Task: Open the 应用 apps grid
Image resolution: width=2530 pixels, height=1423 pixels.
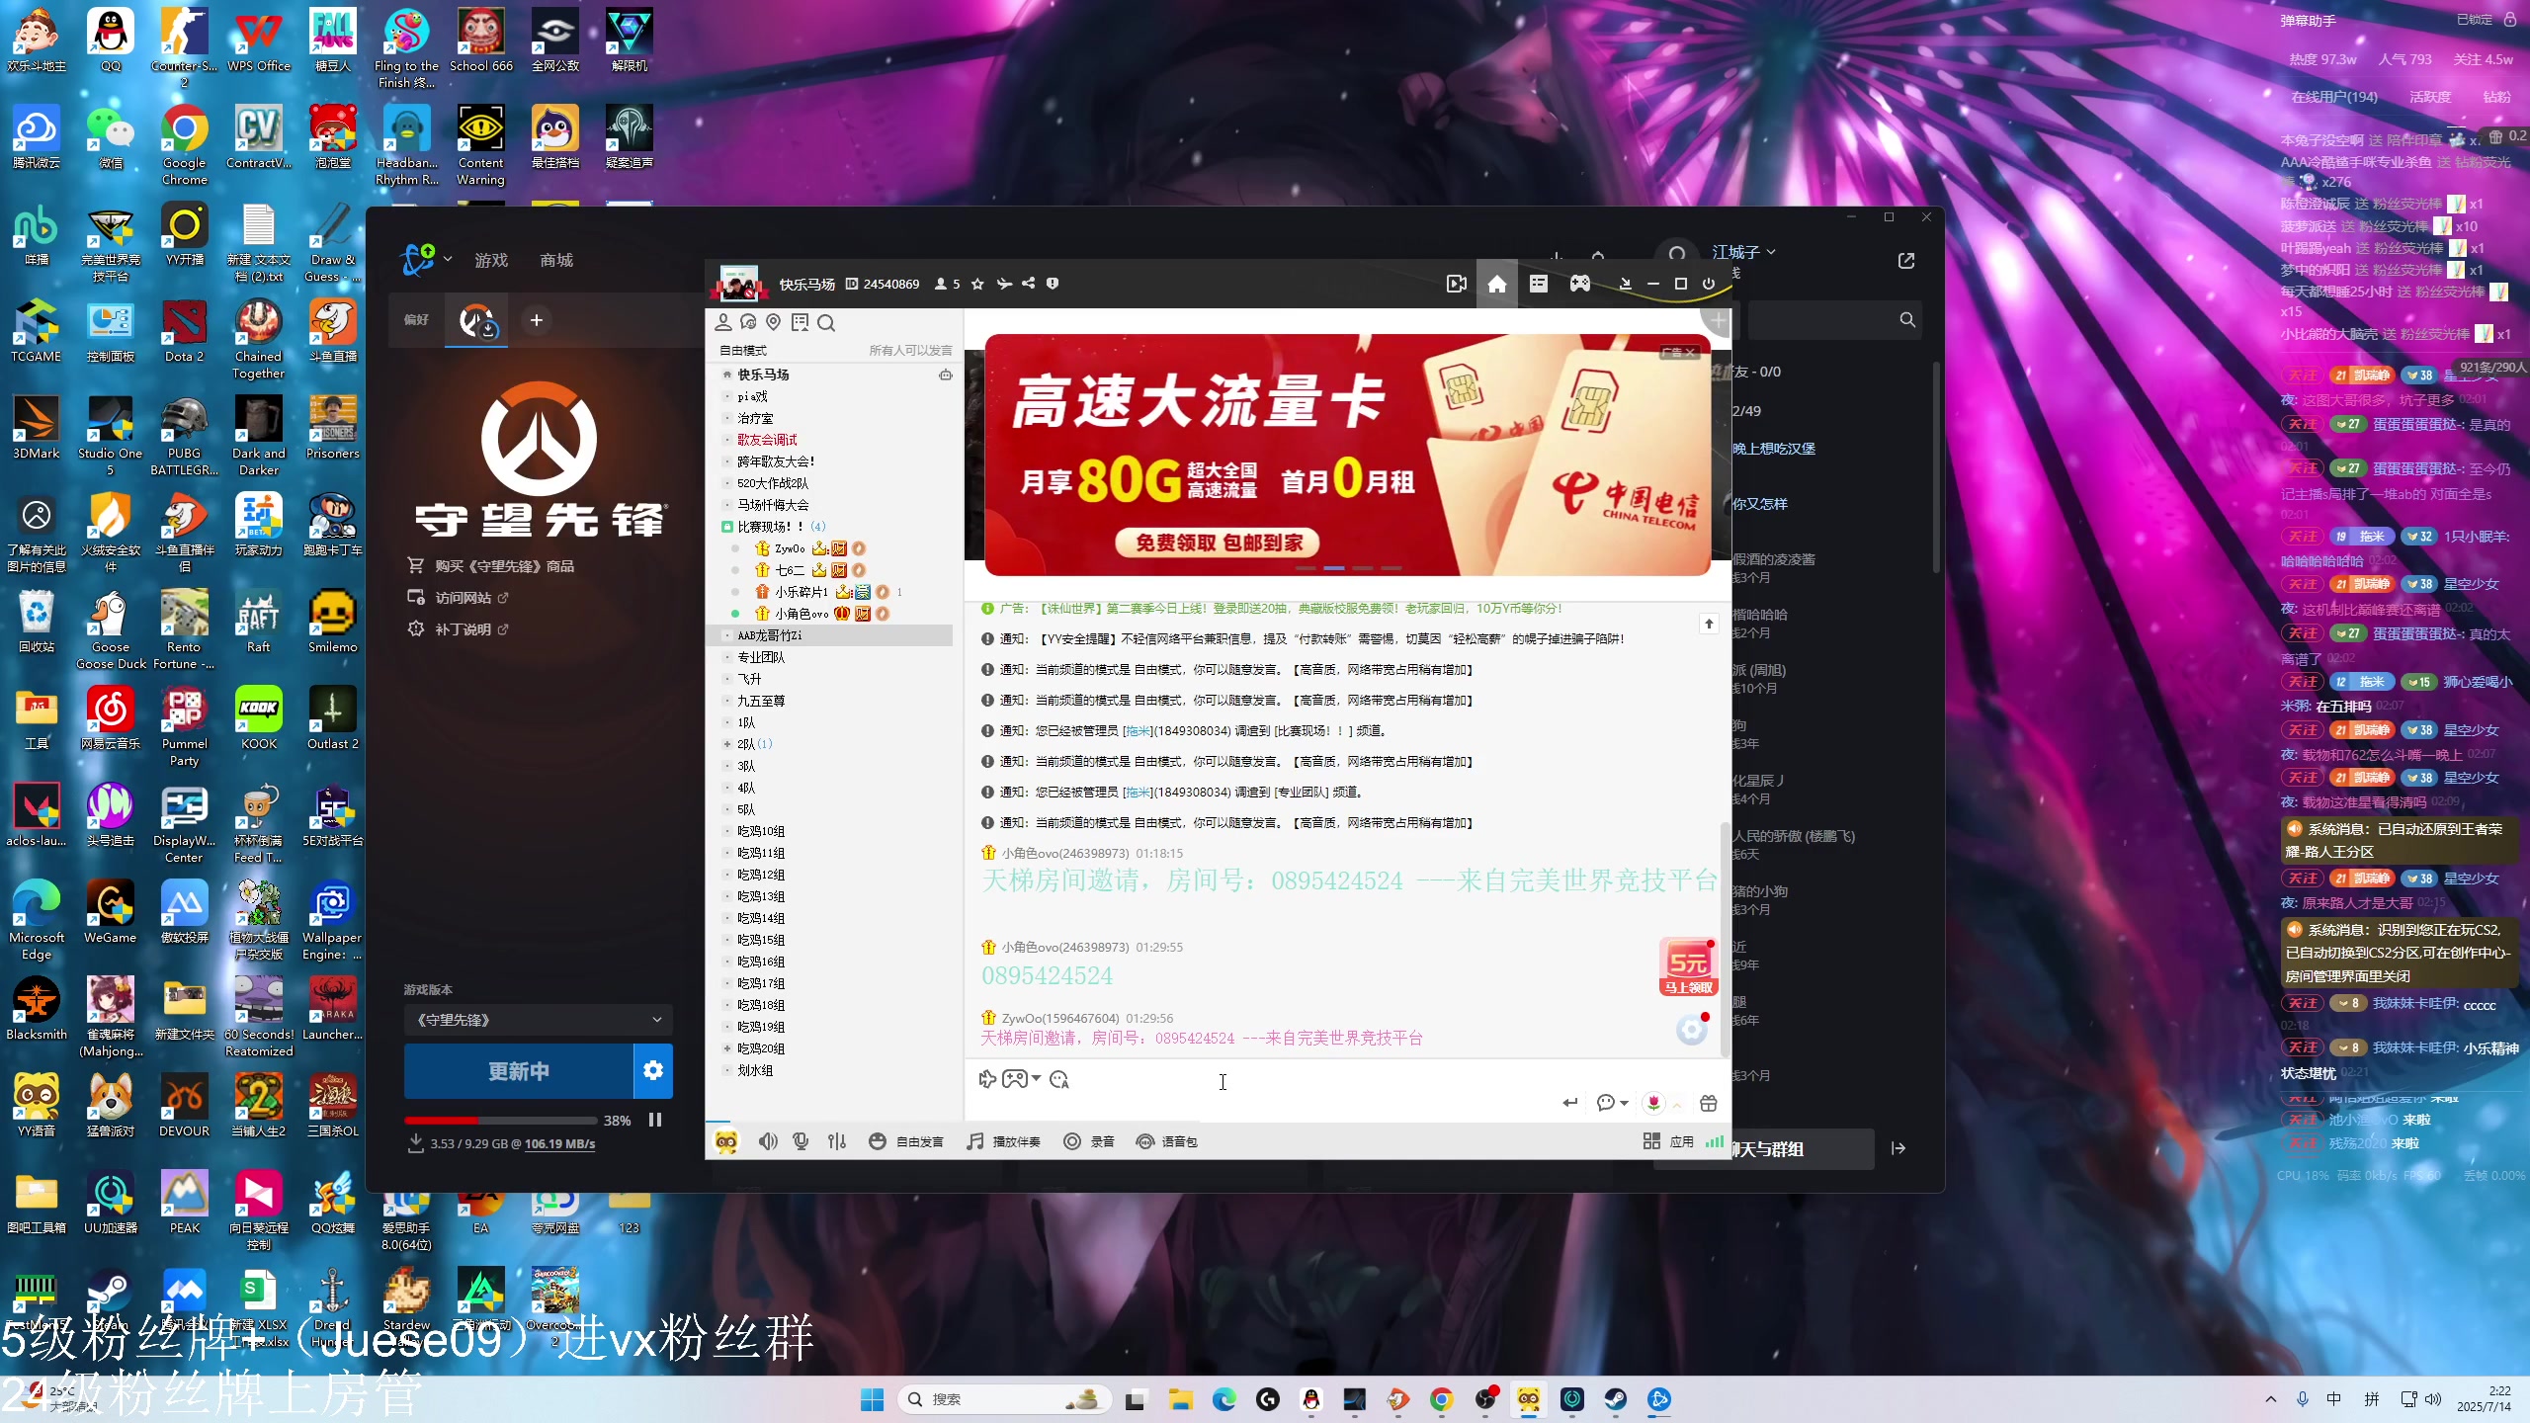Action: [1668, 1141]
